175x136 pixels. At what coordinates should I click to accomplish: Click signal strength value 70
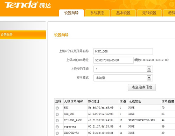[x=163, y=108]
